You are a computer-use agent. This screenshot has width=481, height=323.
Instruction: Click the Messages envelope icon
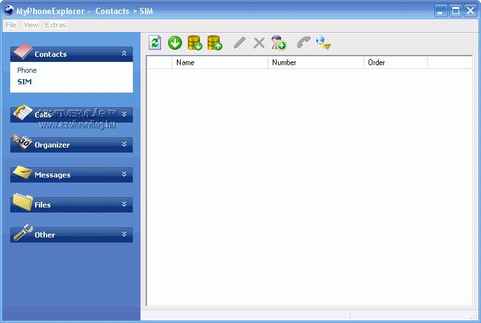(22, 172)
